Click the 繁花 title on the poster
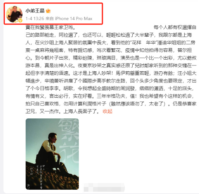 coord(69,141)
